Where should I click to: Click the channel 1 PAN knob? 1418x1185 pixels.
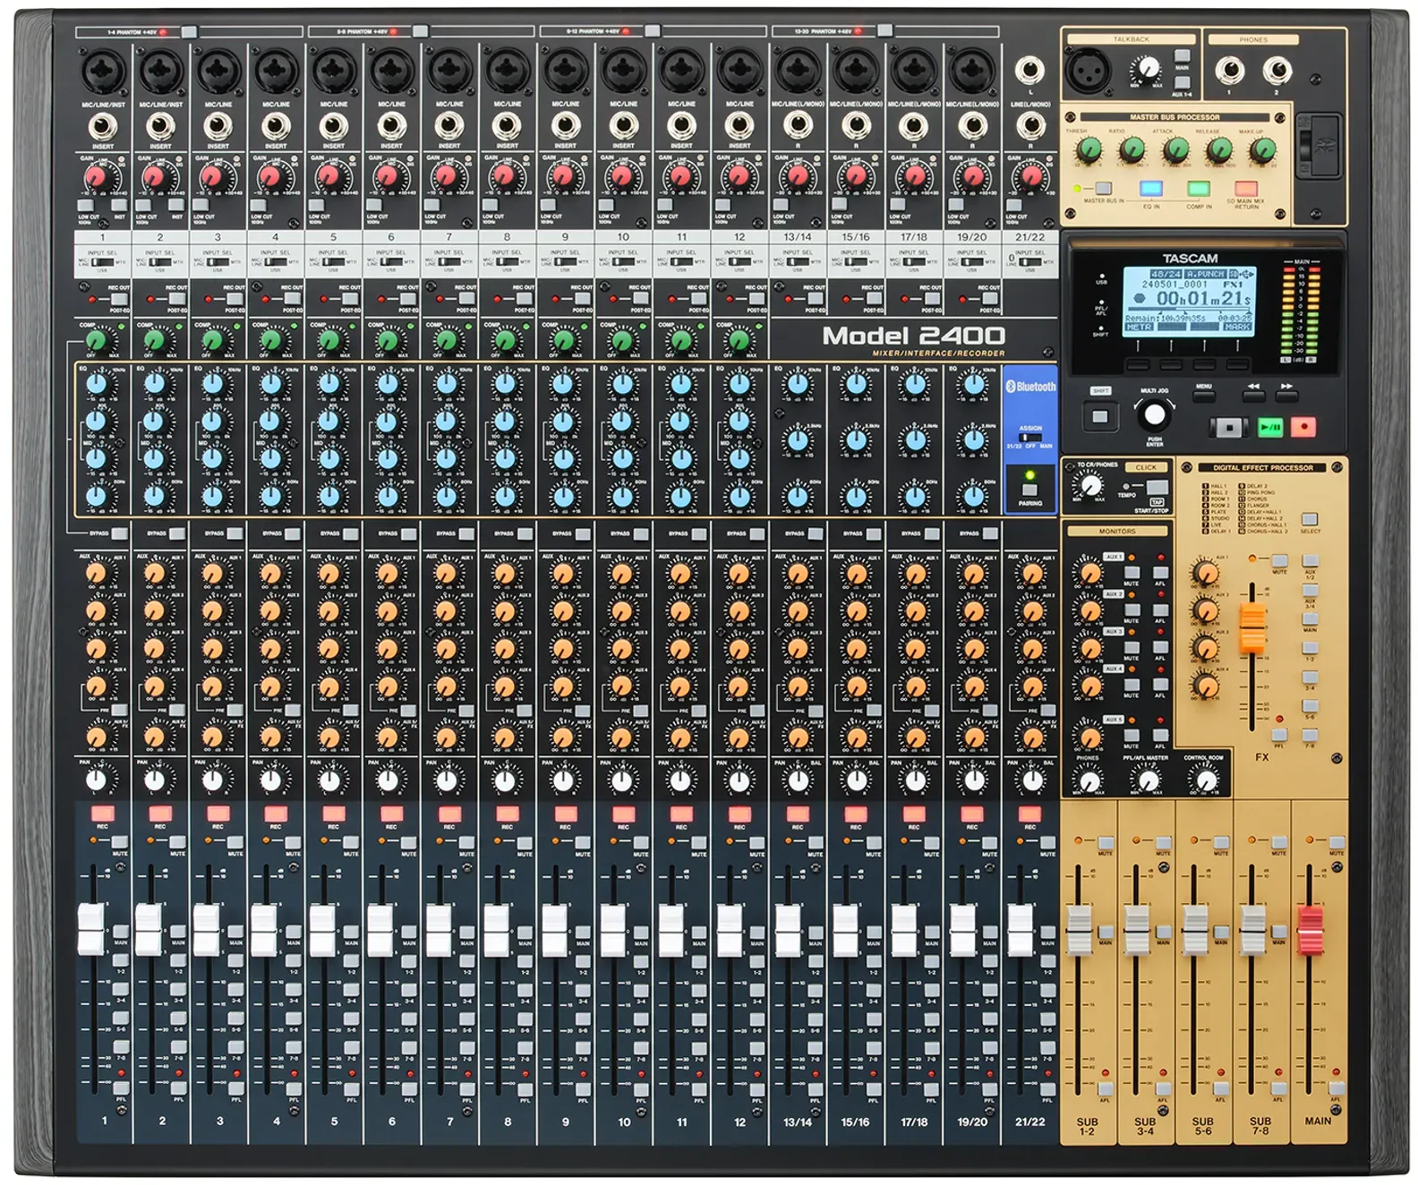(x=97, y=780)
